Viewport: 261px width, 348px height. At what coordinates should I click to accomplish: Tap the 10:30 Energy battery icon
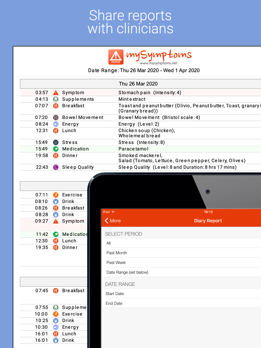[56, 327]
